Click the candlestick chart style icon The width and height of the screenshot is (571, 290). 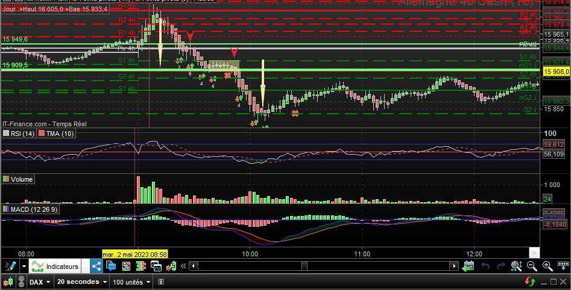click(8, 282)
